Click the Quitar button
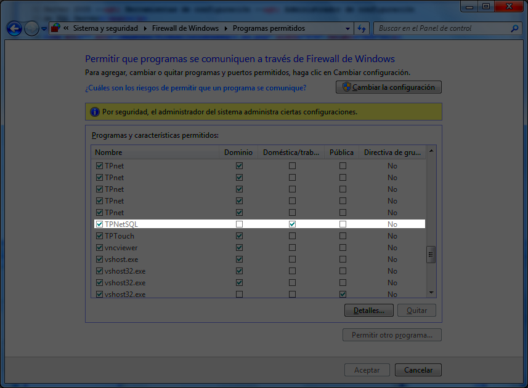 416,311
